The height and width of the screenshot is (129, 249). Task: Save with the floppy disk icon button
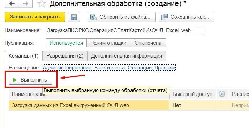coord(74,17)
